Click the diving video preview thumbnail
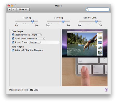117x103 pixels. pyautogui.click(x=84, y=58)
